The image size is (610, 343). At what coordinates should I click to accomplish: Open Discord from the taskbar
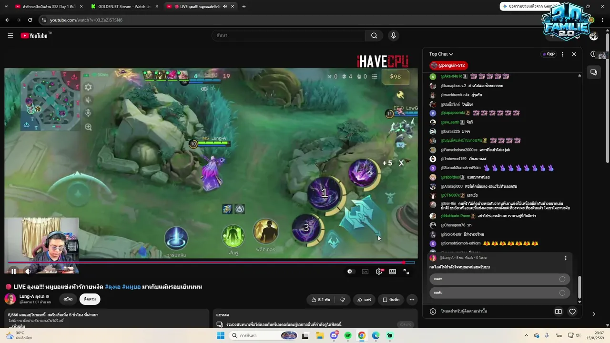pyautogui.click(x=334, y=336)
